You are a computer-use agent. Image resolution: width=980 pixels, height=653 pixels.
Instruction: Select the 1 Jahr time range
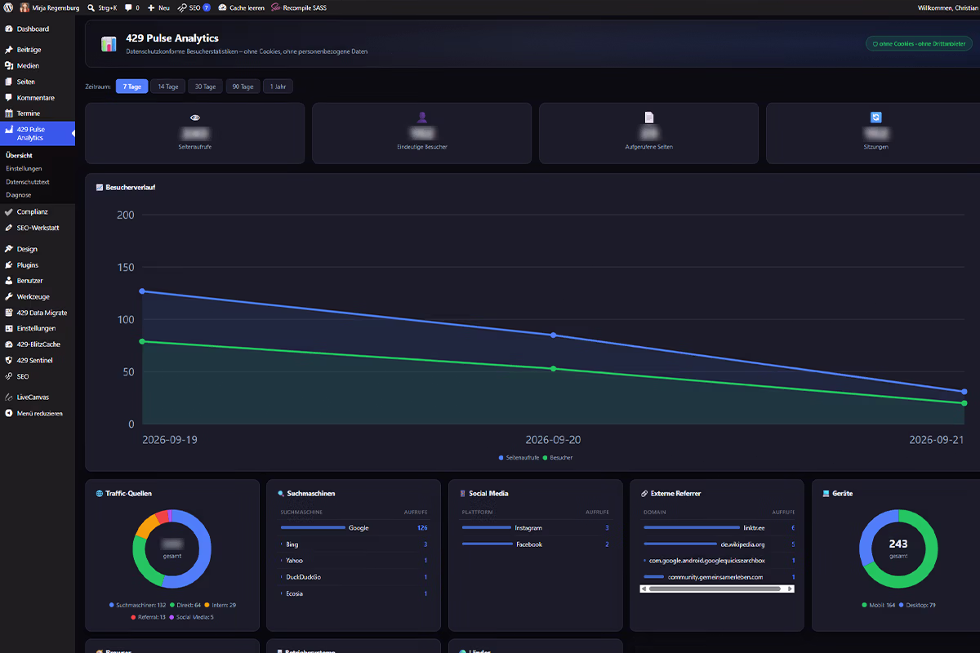pyautogui.click(x=278, y=87)
